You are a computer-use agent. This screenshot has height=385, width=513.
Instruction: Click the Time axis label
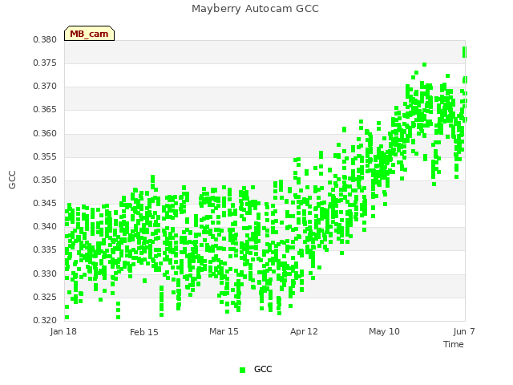coord(454,344)
